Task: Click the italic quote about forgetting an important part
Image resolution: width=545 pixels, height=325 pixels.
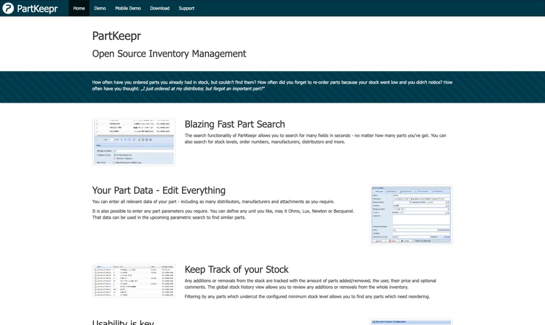Action: tap(203, 89)
